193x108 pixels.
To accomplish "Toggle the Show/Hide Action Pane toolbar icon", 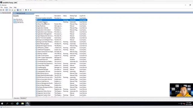I will click(x=20, y=10).
